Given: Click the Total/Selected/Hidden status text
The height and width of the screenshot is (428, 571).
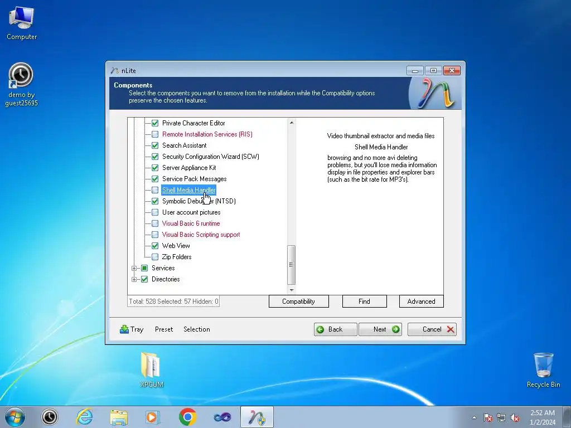Looking at the screenshot, I should [x=173, y=301].
